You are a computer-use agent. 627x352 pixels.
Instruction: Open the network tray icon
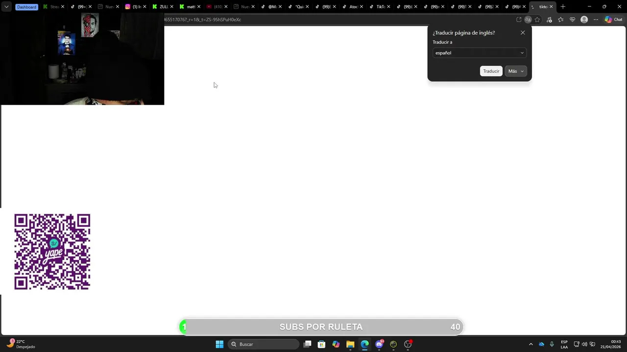point(577,344)
